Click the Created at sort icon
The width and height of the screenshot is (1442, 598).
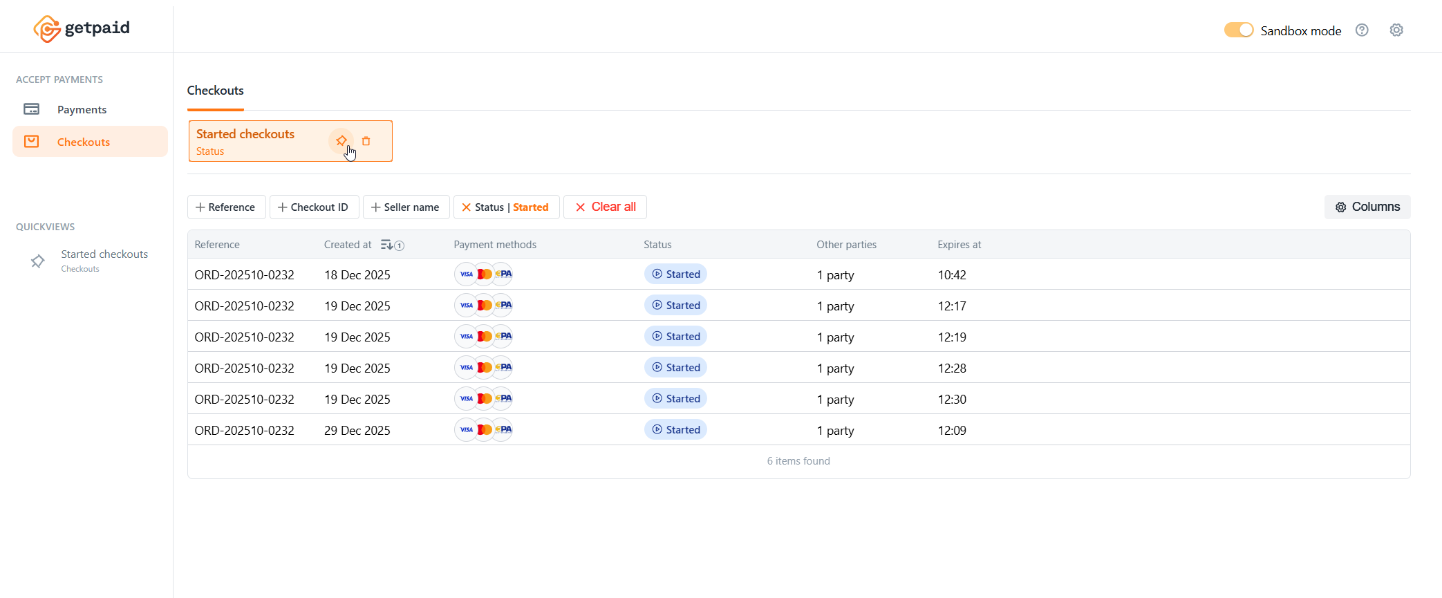click(386, 245)
